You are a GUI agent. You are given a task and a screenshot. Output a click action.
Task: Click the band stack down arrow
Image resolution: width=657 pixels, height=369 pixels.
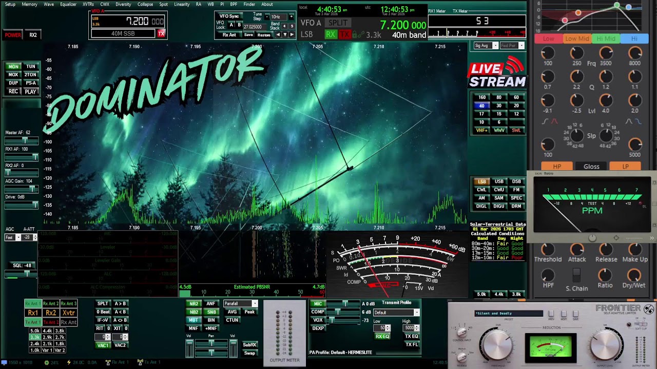coord(285,35)
